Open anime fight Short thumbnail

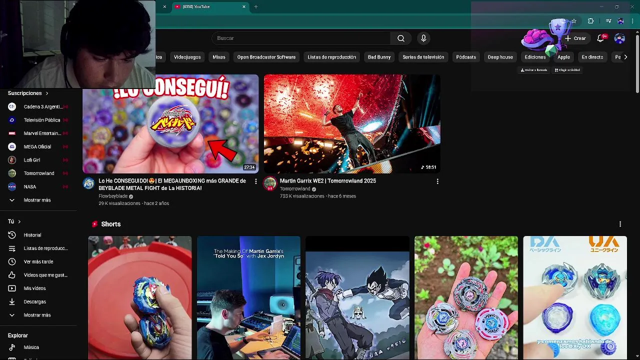click(357, 298)
